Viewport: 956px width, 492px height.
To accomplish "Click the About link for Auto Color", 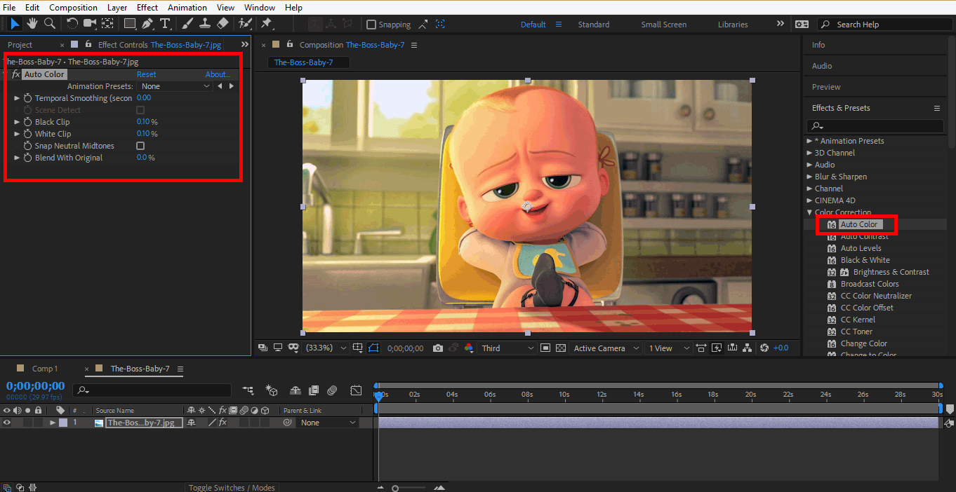I will pyautogui.click(x=217, y=74).
